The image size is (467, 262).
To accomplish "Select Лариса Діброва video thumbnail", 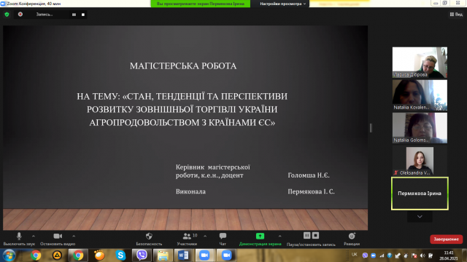I will point(420,63).
